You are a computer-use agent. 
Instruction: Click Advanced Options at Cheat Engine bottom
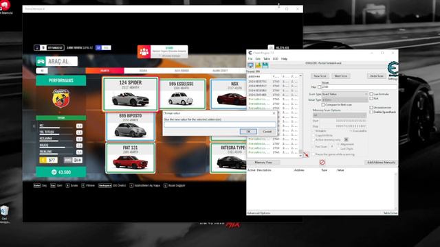pos(258,213)
